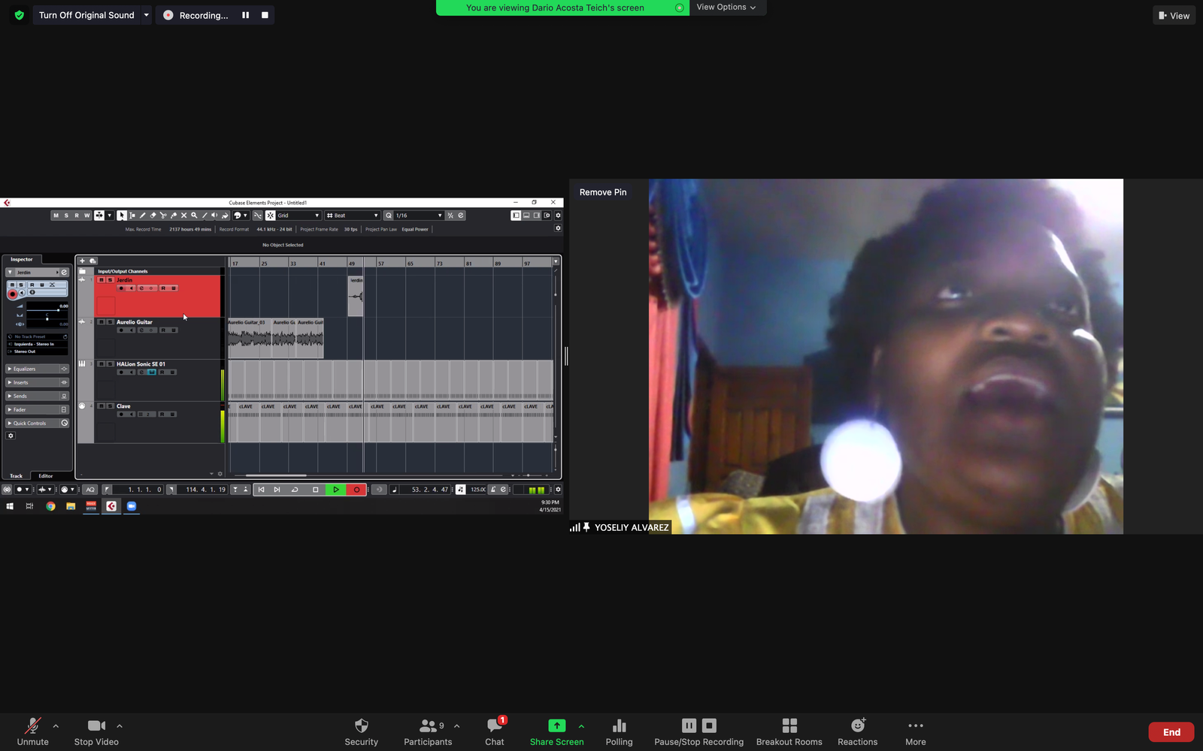Expand the View Options dropdown

726,8
